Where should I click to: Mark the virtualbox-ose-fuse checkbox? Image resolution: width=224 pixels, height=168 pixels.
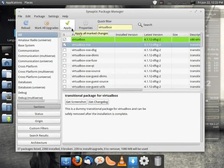tap(65, 60)
